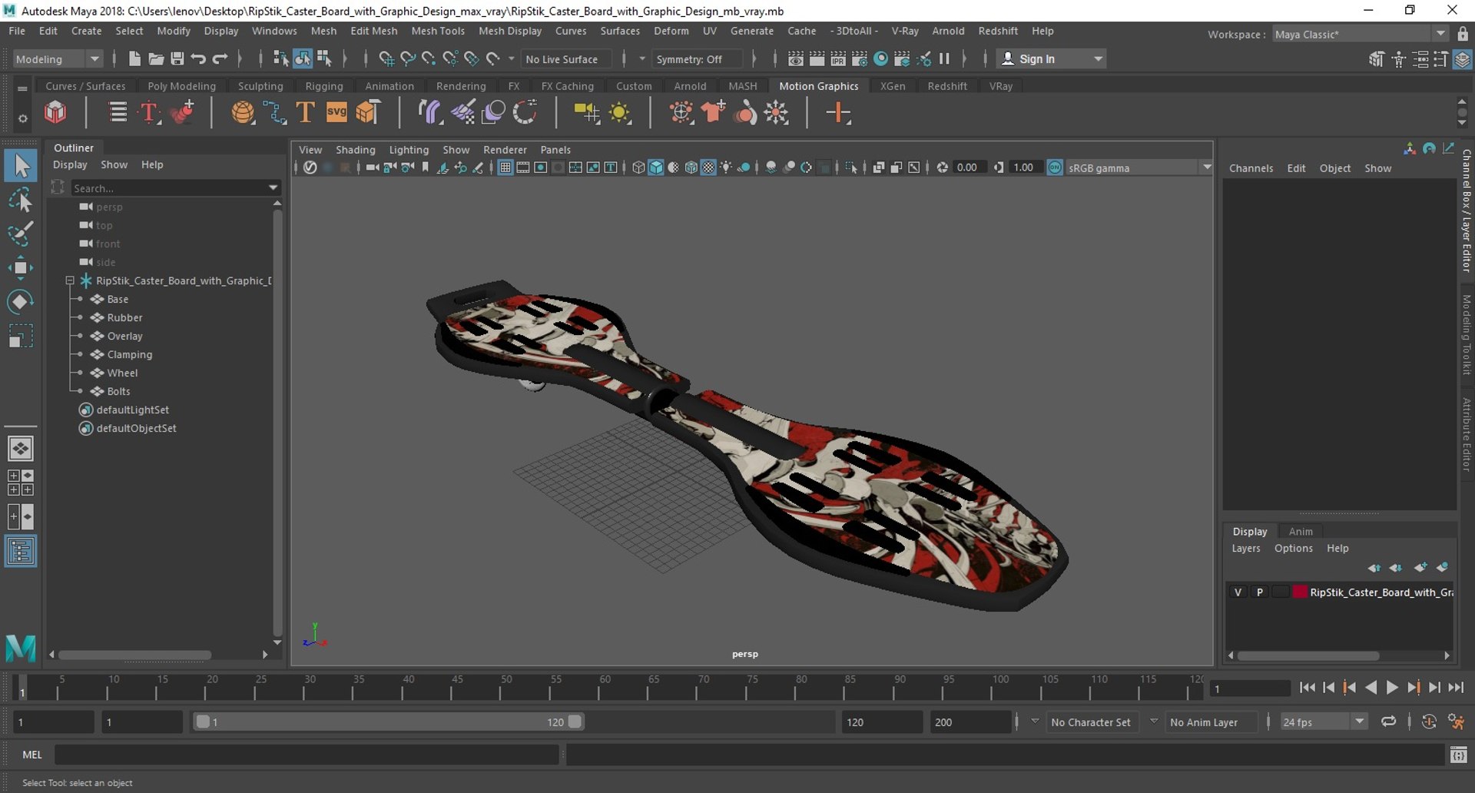1475x793 pixels.
Task: Click the SVG shelf icon
Action: point(336,113)
